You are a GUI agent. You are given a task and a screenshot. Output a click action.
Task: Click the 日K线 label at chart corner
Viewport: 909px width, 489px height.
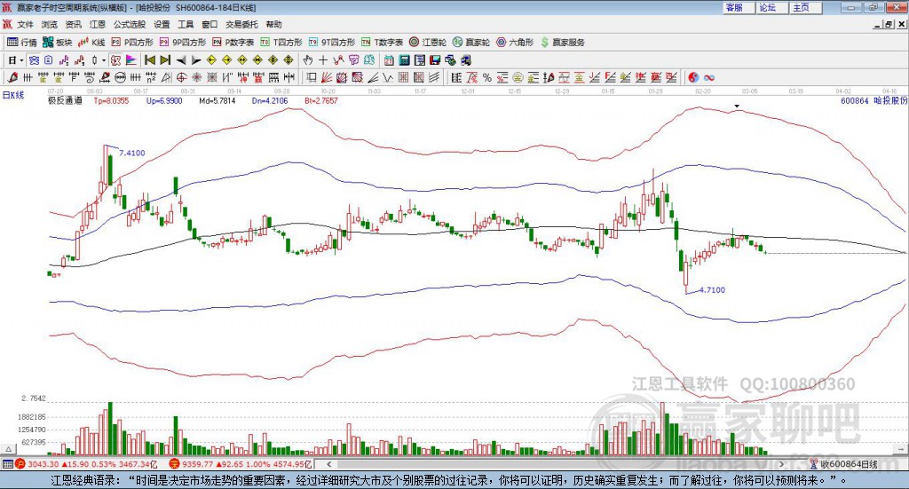click(x=13, y=94)
